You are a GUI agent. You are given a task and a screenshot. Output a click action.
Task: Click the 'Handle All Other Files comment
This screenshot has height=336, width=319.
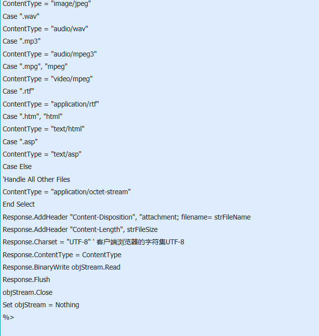[x=36, y=179]
